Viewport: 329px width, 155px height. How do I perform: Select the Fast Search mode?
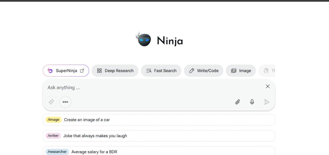point(161,71)
